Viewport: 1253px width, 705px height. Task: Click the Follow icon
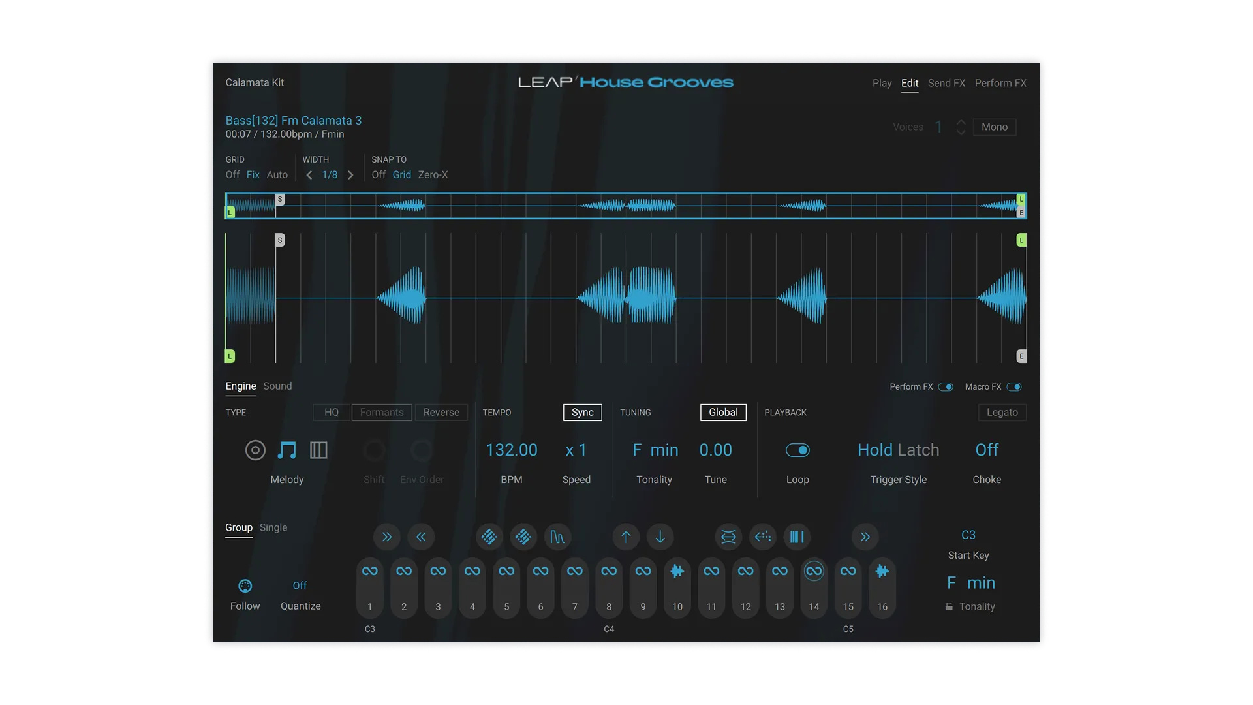tap(245, 586)
